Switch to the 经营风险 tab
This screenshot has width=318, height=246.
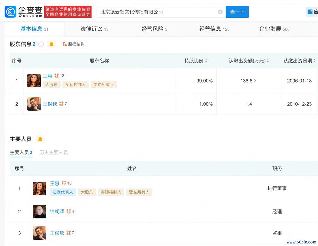coord(154,29)
